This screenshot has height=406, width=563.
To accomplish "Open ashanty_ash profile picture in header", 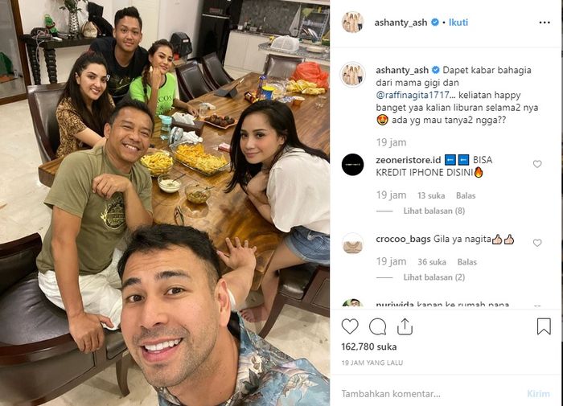I will coord(352,23).
